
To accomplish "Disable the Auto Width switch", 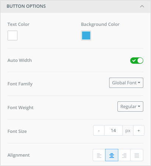I will click(137, 61).
